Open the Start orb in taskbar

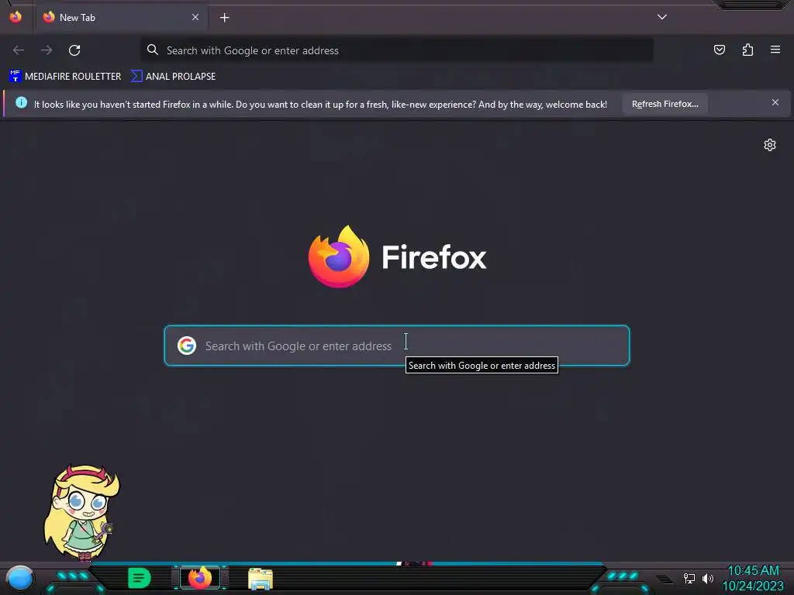tap(19, 578)
